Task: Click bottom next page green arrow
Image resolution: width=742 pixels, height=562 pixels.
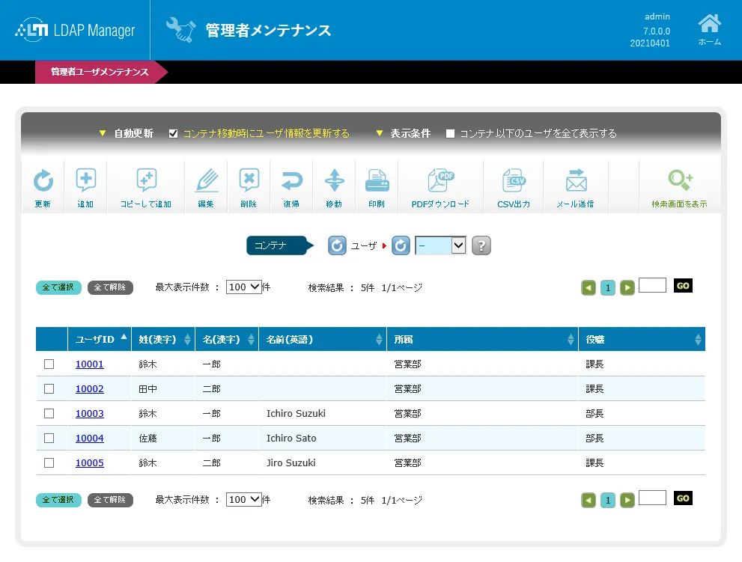Action: pyautogui.click(x=627, y=500)
